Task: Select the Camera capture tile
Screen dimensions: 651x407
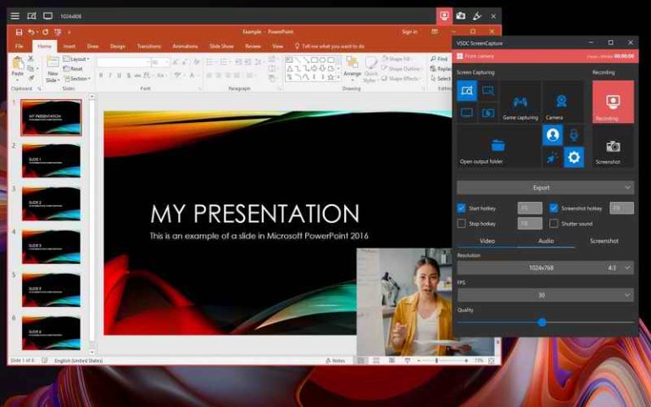Action: [x=561, y=103]
